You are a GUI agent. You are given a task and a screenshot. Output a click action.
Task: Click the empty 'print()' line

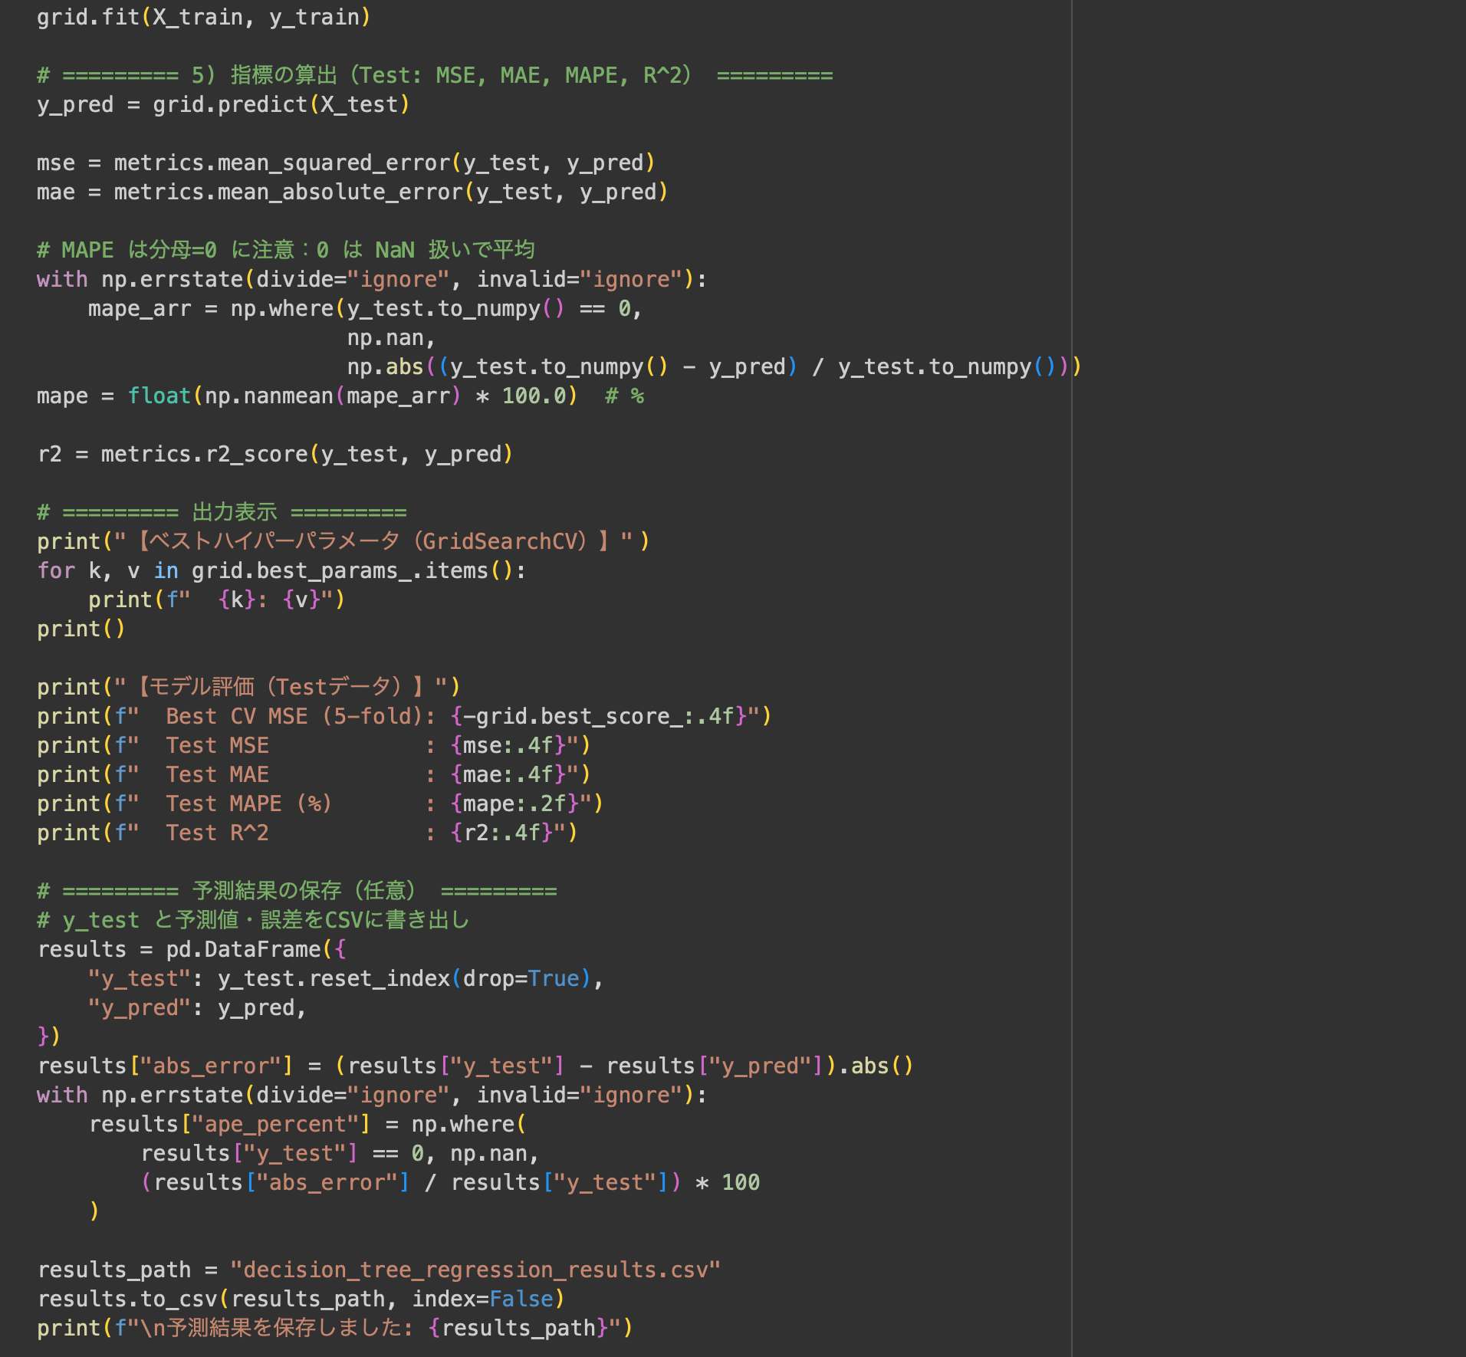[x=81, y=629]
